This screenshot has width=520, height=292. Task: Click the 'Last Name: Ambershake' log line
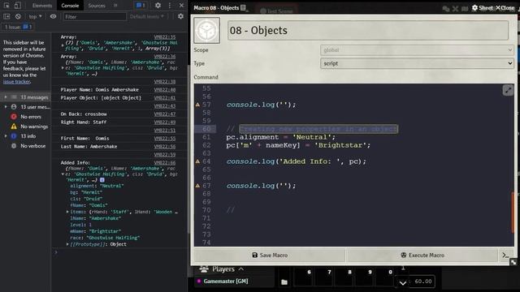[x=89, y=146]
